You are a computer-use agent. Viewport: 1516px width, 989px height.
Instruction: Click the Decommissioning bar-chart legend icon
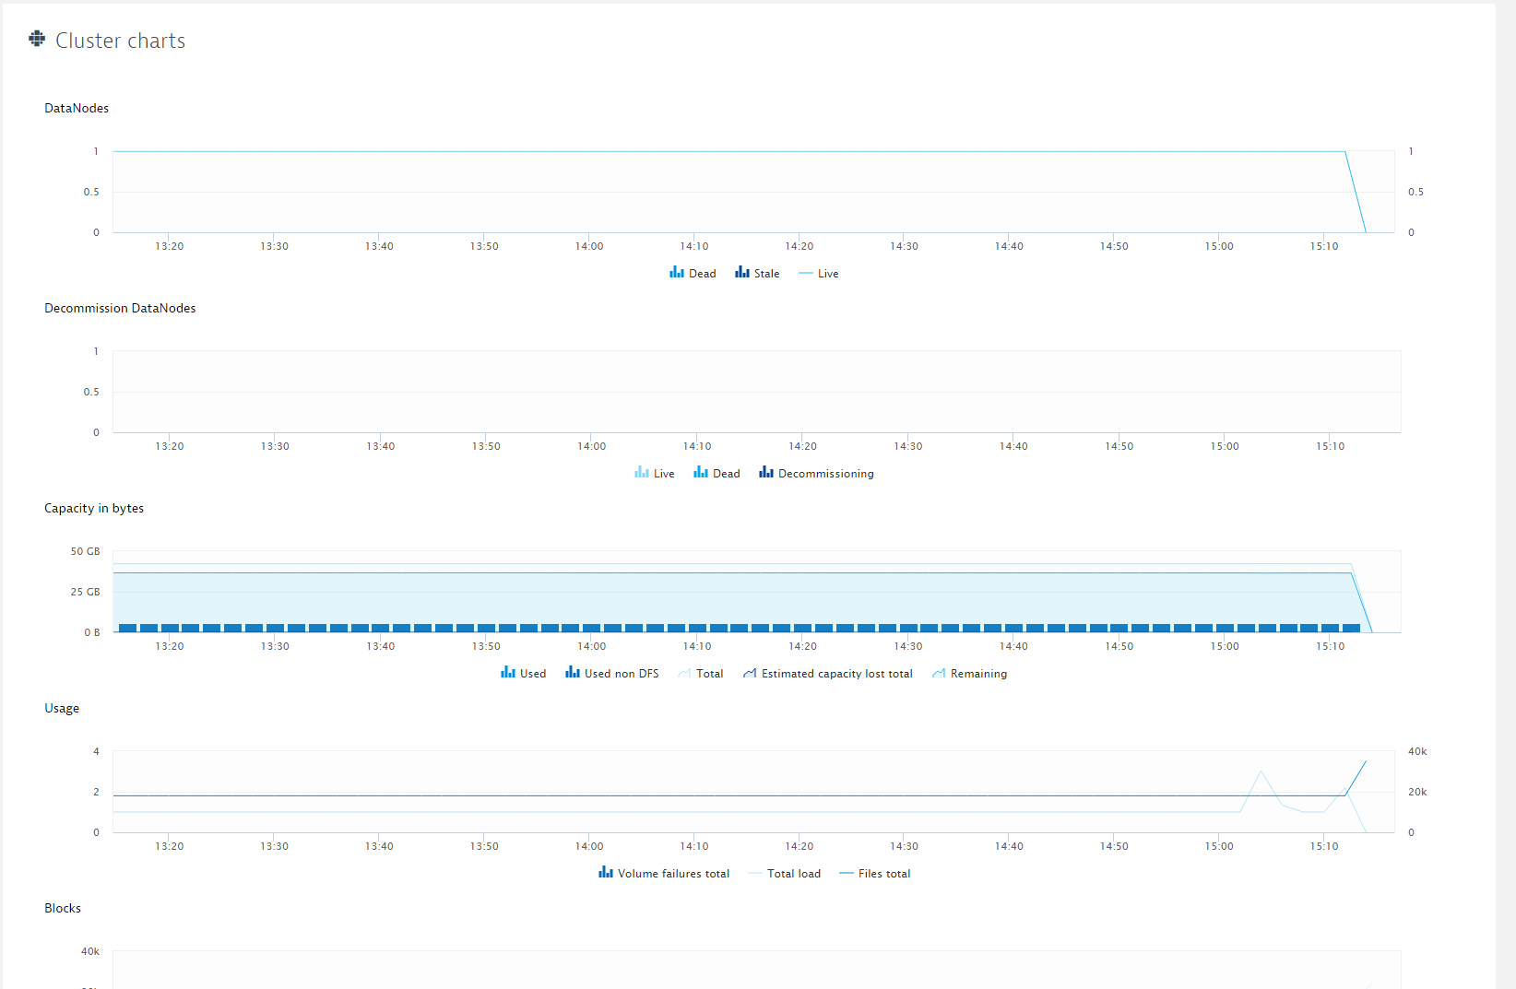pyautogui.click(x=766, y=473)
